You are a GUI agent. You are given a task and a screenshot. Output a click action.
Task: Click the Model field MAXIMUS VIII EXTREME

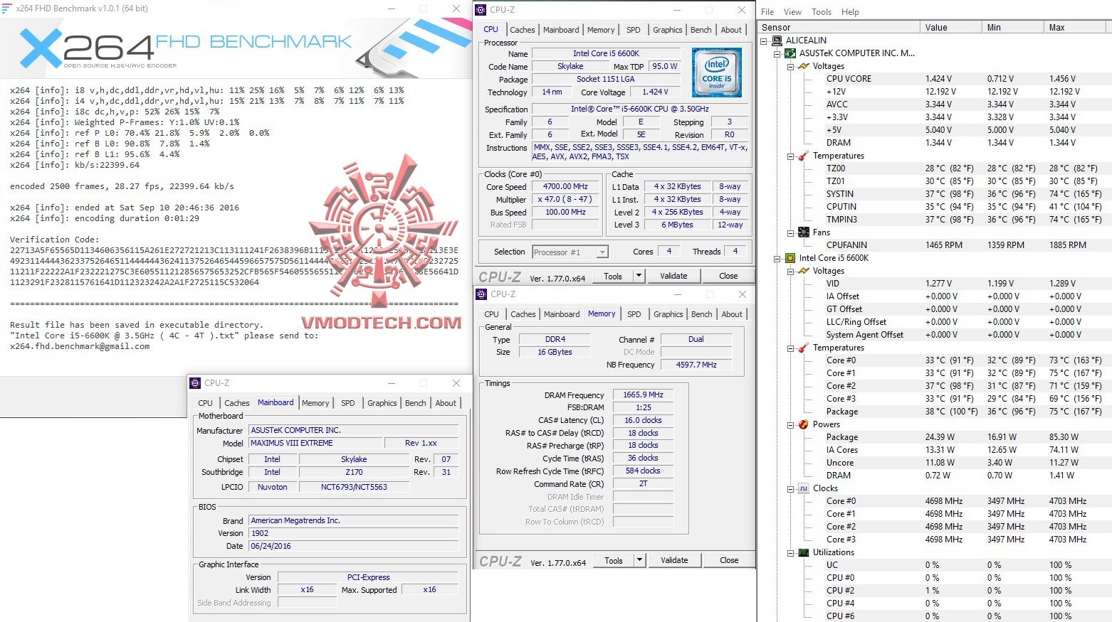pyautogui.click(x=315, y=443)
